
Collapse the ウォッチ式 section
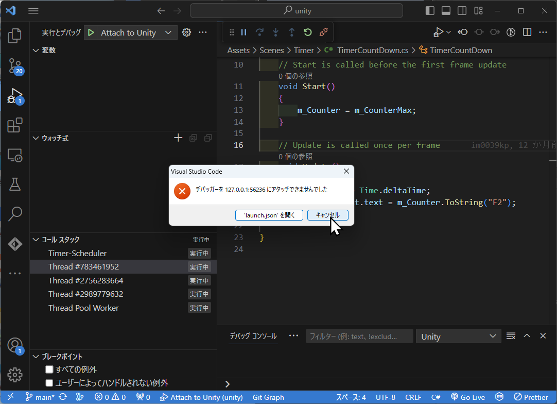pyautogui.click(x=35, y=138)
